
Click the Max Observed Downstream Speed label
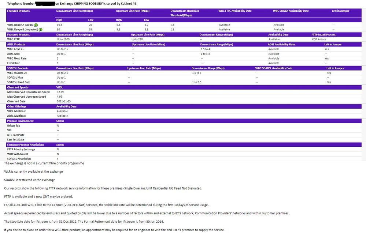click(28, 92)
